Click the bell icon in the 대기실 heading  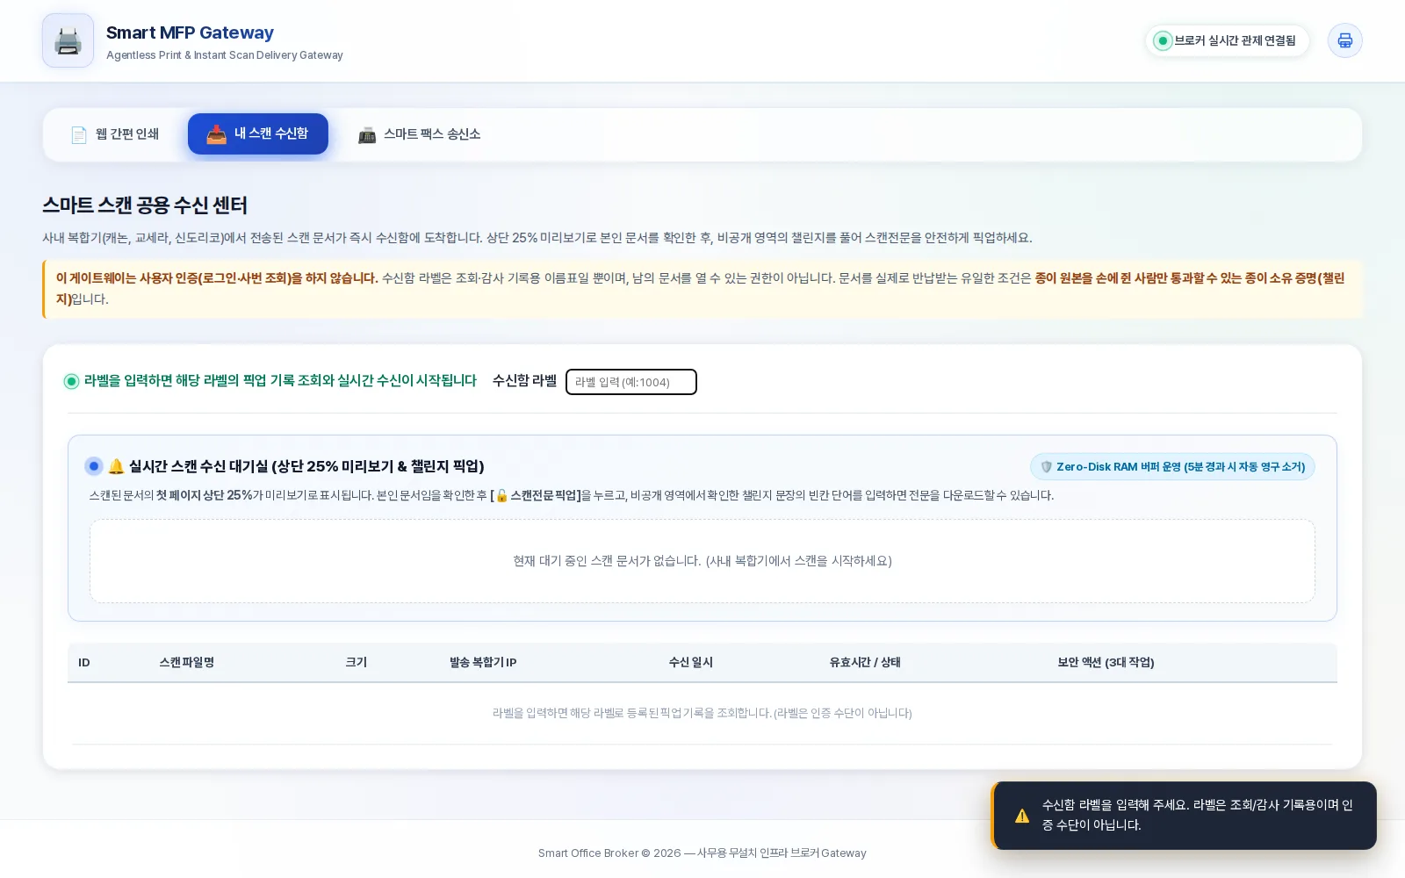[x=116, y=466]
